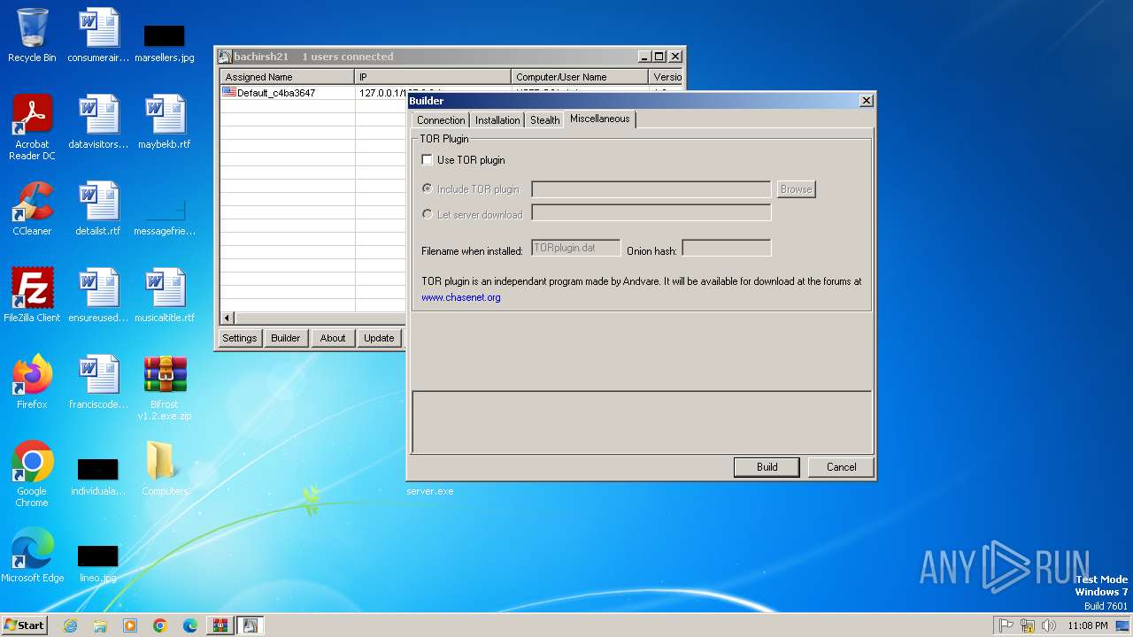Click the WinRAR taskbar button
This screenshot has height=637, width=1133.
[220, 625]
